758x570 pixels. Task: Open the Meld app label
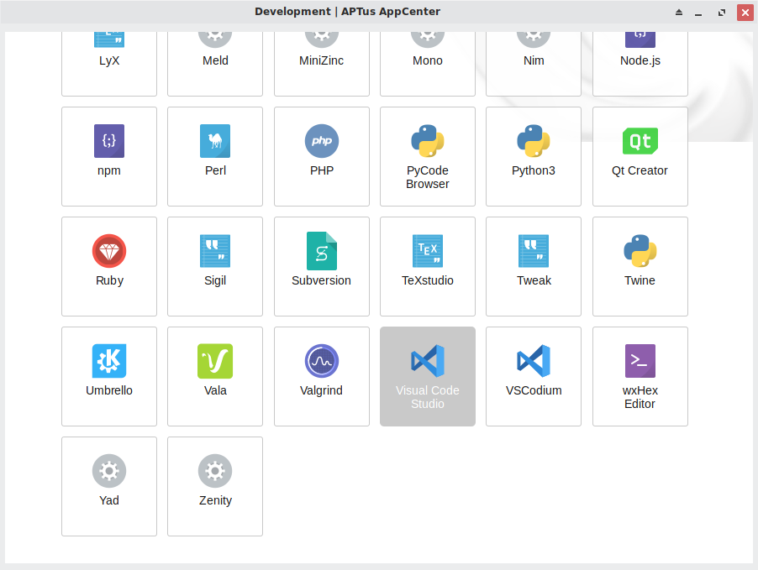(x=215, y=60)
